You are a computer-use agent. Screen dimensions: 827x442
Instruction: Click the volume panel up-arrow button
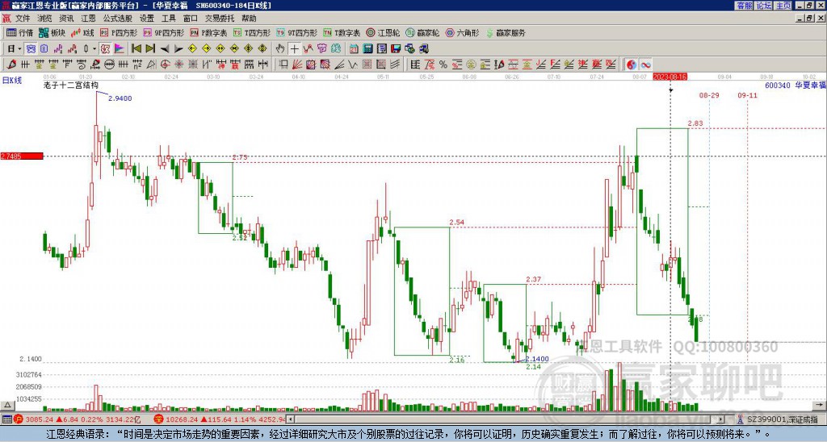pos(6,405)
